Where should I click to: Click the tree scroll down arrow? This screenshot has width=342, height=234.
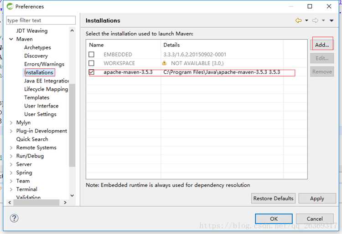[72, 195]
